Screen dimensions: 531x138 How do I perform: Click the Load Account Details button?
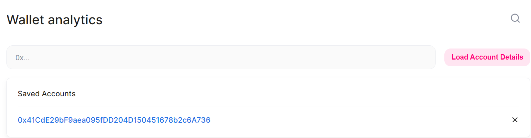point(487,57)
